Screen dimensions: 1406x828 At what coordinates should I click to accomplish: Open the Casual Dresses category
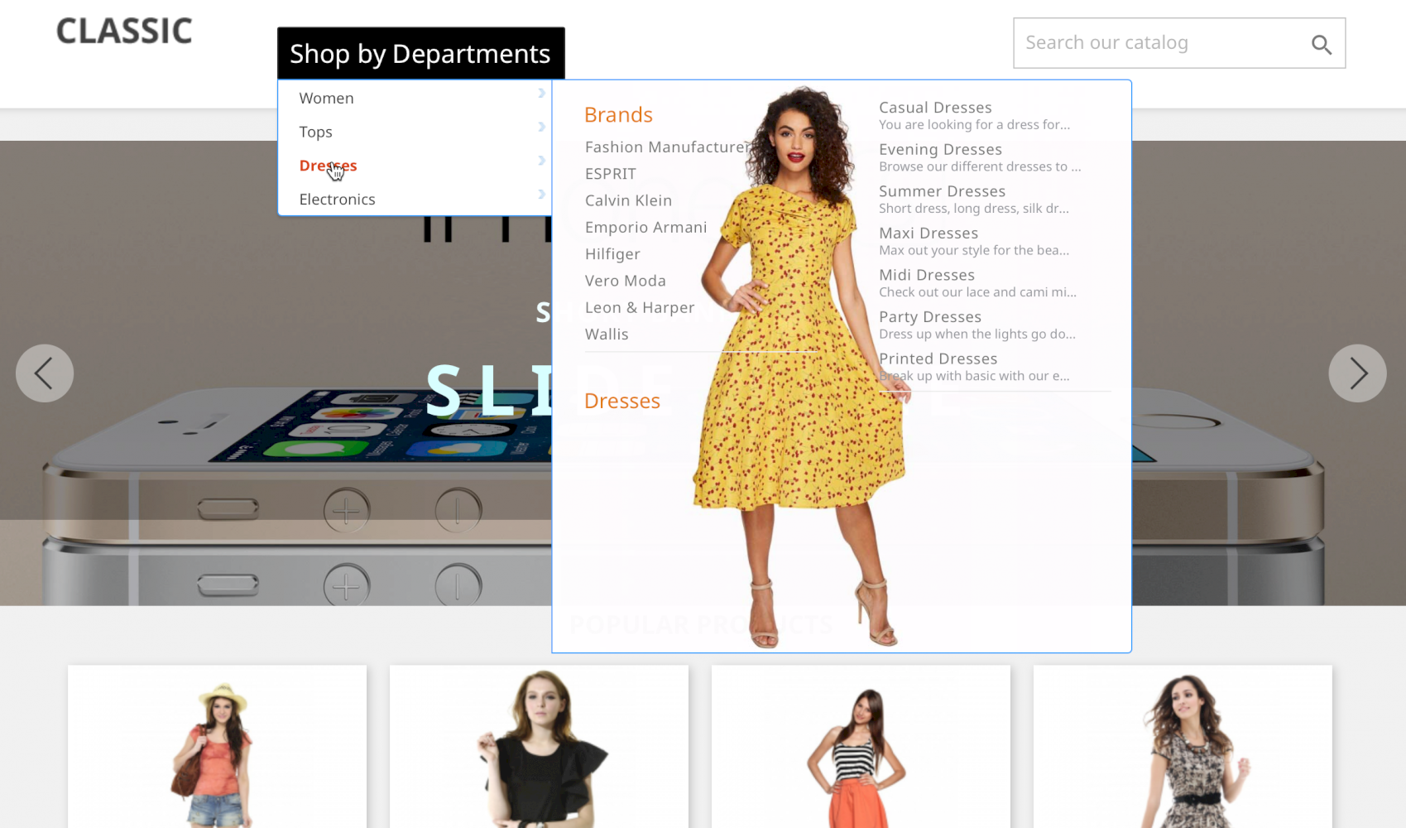point(935,107)
